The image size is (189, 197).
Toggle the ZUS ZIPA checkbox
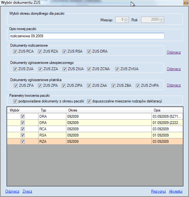click(x=64, y=86)
